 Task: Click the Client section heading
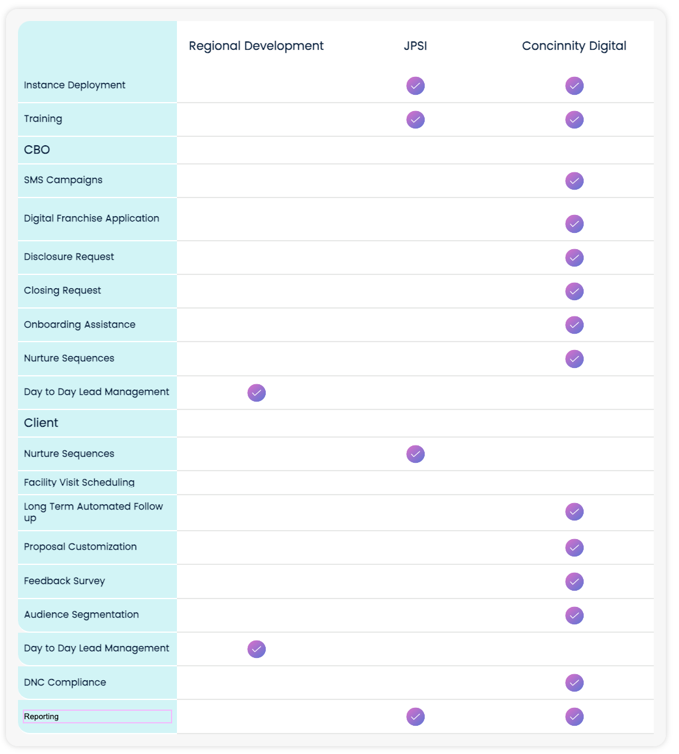coord(41,423)
